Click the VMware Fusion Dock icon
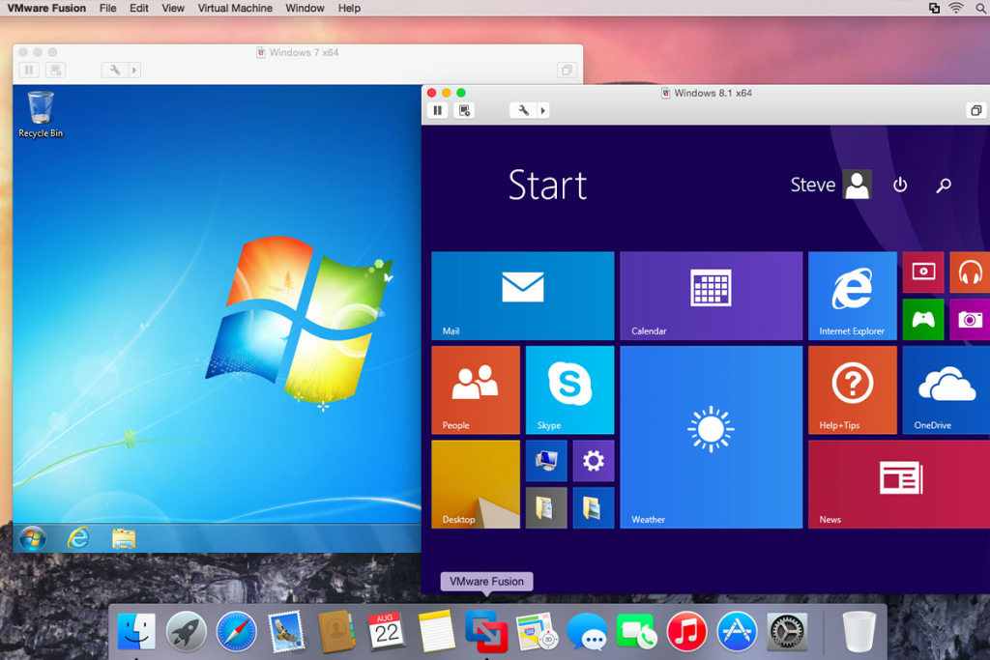 [486, 631]
